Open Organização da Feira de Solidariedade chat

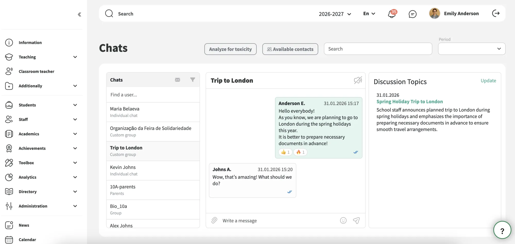tap(153, 132)
